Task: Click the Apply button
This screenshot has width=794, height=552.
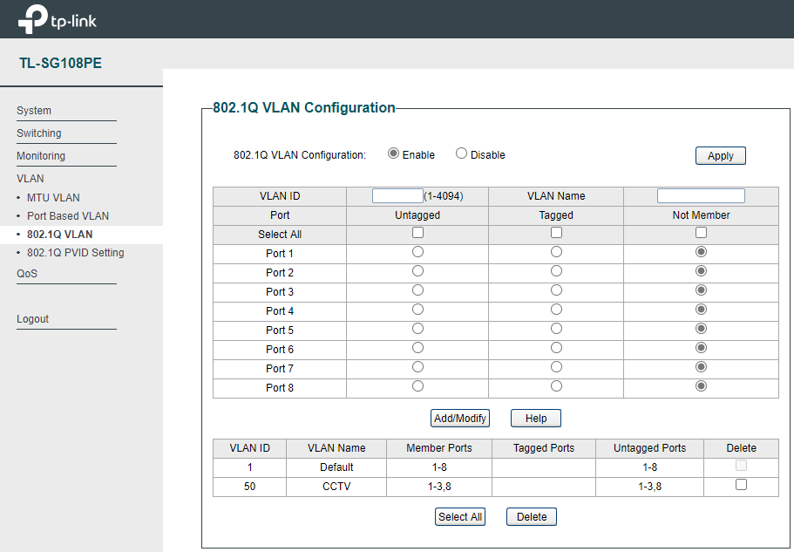Action: pos(721,156)
